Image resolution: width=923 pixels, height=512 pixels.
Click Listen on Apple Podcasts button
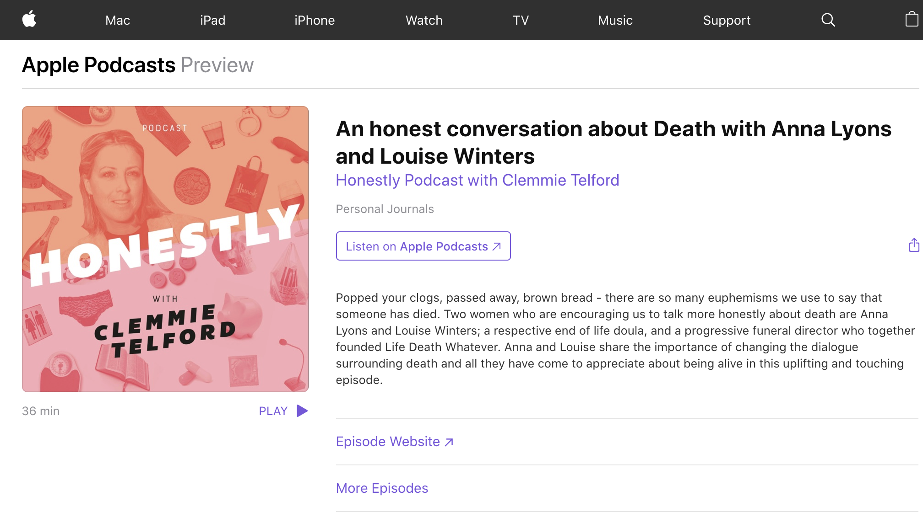coord(423,246)
